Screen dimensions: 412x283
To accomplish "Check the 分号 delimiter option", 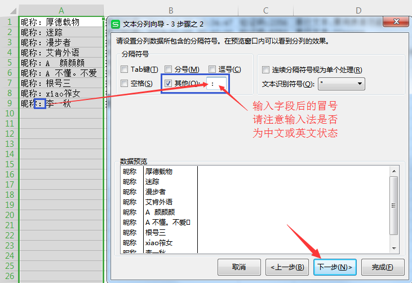I will (167, 69).
